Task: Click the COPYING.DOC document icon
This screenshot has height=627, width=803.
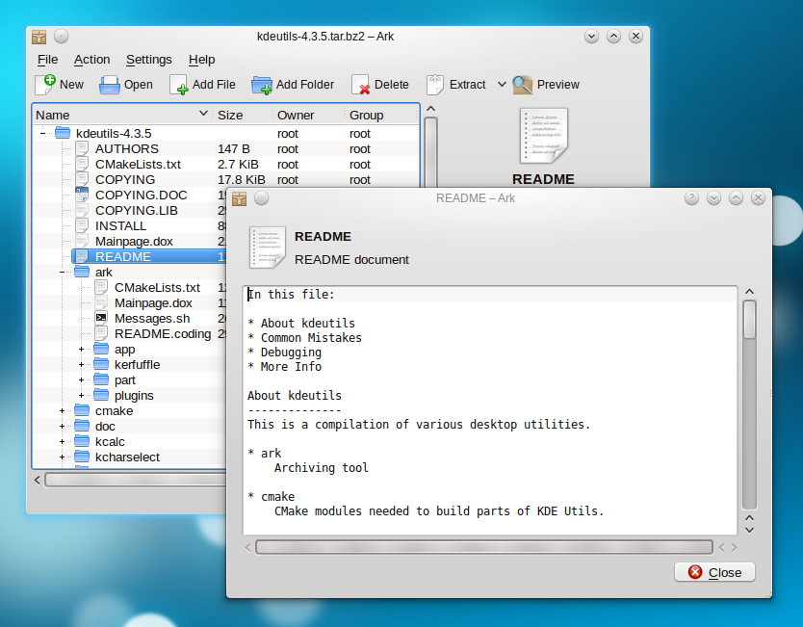Action: (x=82, y=195)
